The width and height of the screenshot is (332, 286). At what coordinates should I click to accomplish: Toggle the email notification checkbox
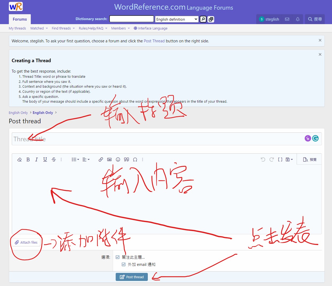(123, 265)
